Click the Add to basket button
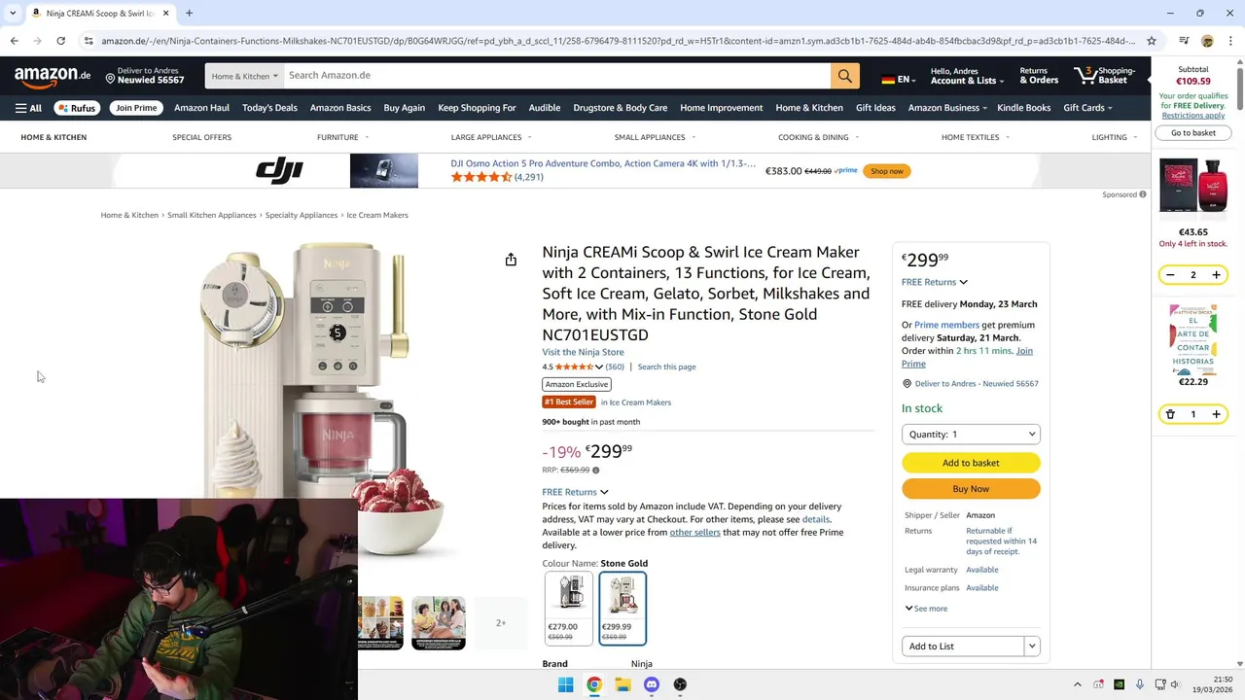Image resolution: width=1245 pixels, height=700 pixels. 971,463
